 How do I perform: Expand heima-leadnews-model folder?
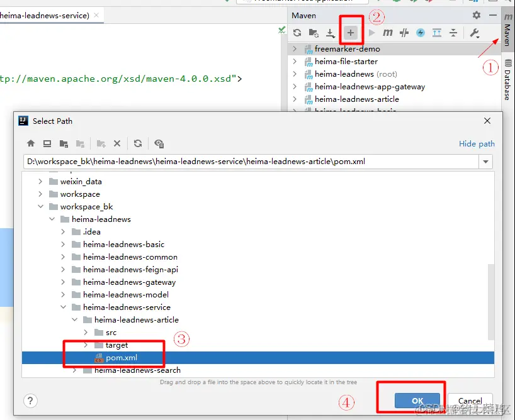pos(63,295)
